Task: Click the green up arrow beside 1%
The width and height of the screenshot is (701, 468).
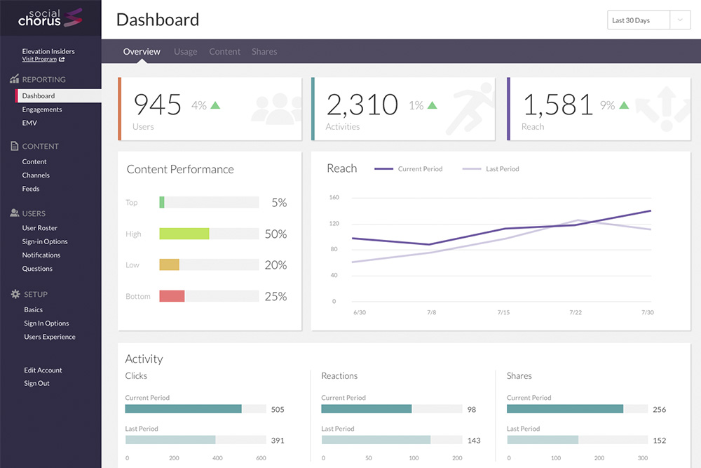Action: coord(432,105)
